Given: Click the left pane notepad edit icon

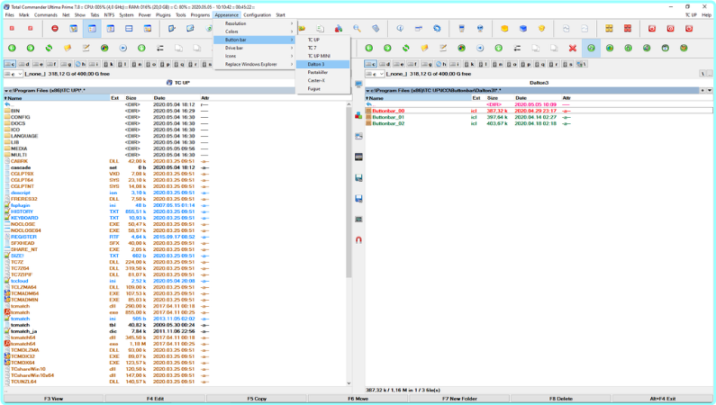Looking at the screenshot, I should (86, 48).
